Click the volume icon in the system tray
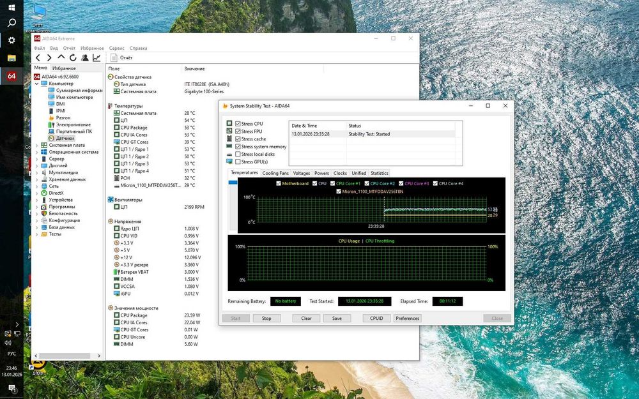Viewport: 639px width, 399px height. pyautogui.click(x=8, y=343)
